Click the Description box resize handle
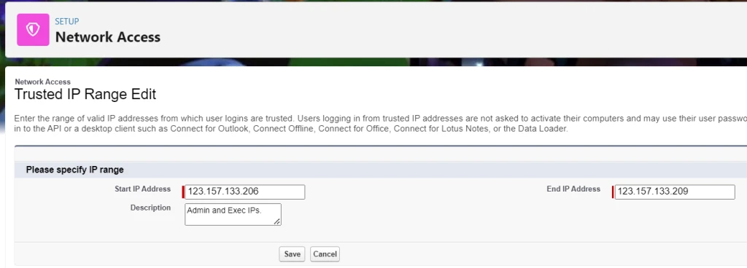747x268 pixels. pos(276,221)
